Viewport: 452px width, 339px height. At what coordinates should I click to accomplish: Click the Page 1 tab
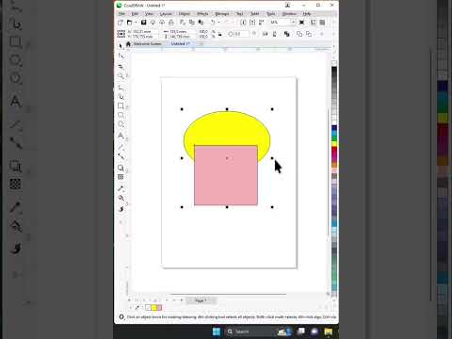point(201,300)
